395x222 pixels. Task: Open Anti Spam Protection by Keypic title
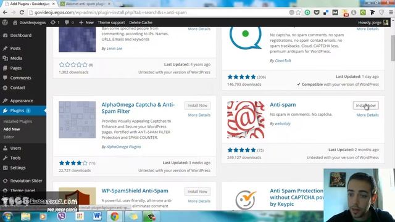[x=296, y=197]
